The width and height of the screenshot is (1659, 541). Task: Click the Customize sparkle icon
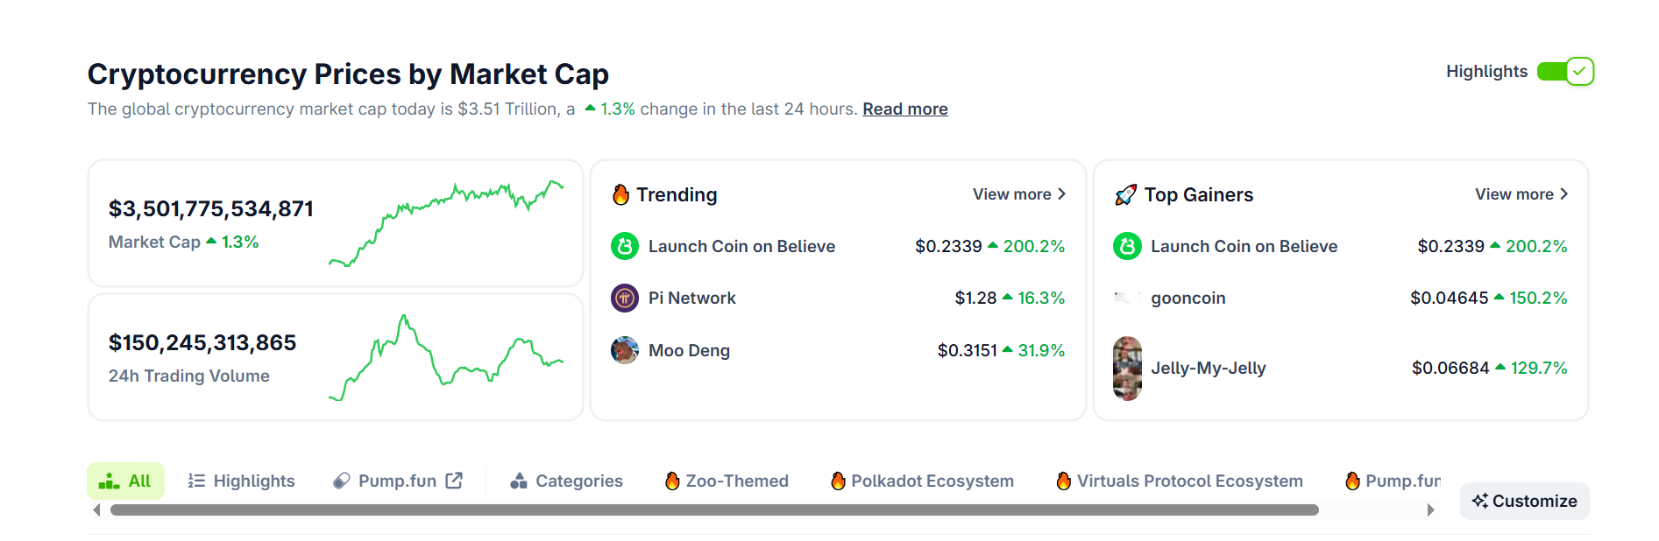(1480, 501)
